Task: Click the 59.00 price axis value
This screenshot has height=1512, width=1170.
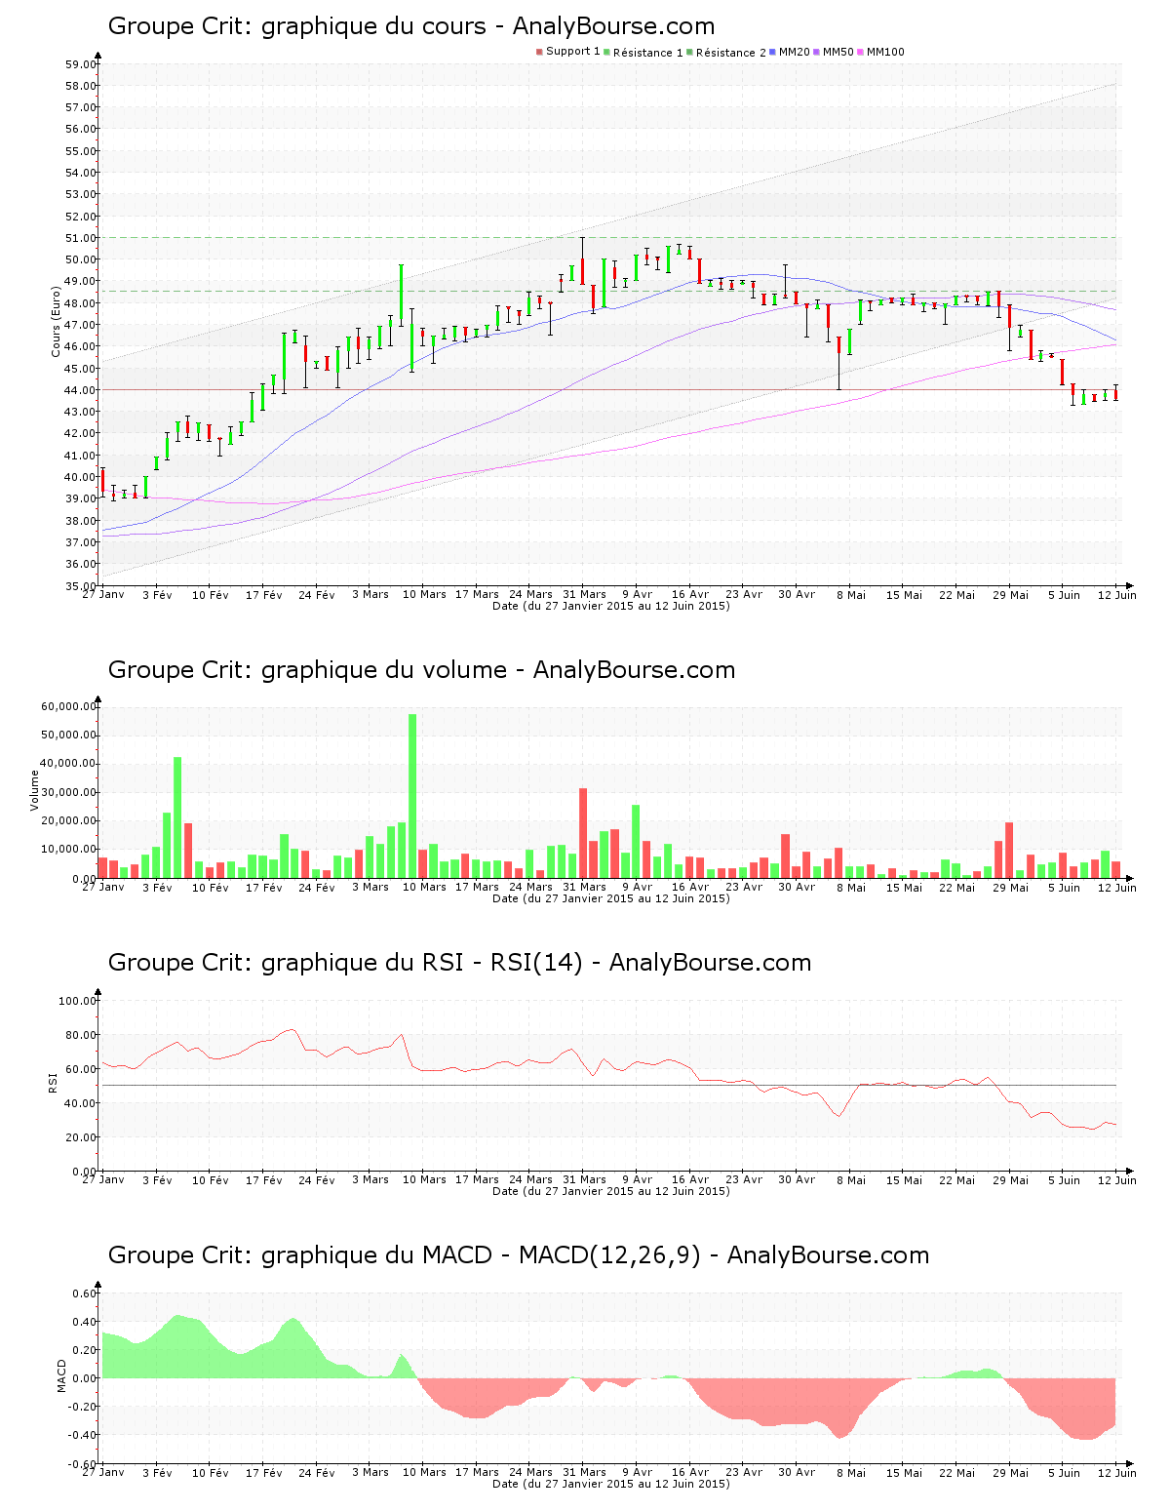Action: click(81, 64)
